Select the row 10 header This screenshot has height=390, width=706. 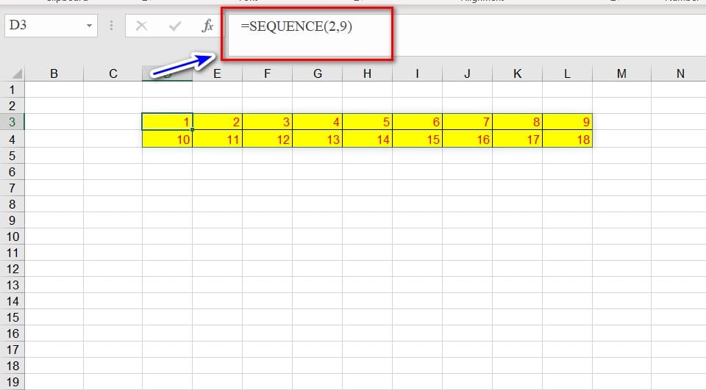tap(12, 236)
